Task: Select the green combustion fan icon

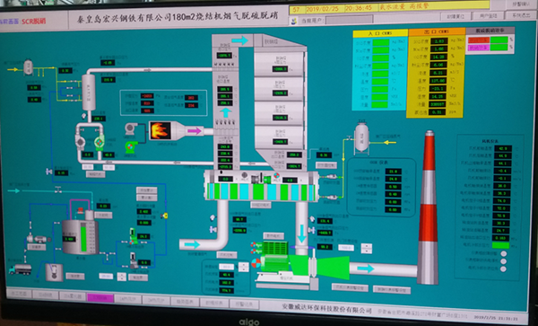Action: tap(131, 146)
